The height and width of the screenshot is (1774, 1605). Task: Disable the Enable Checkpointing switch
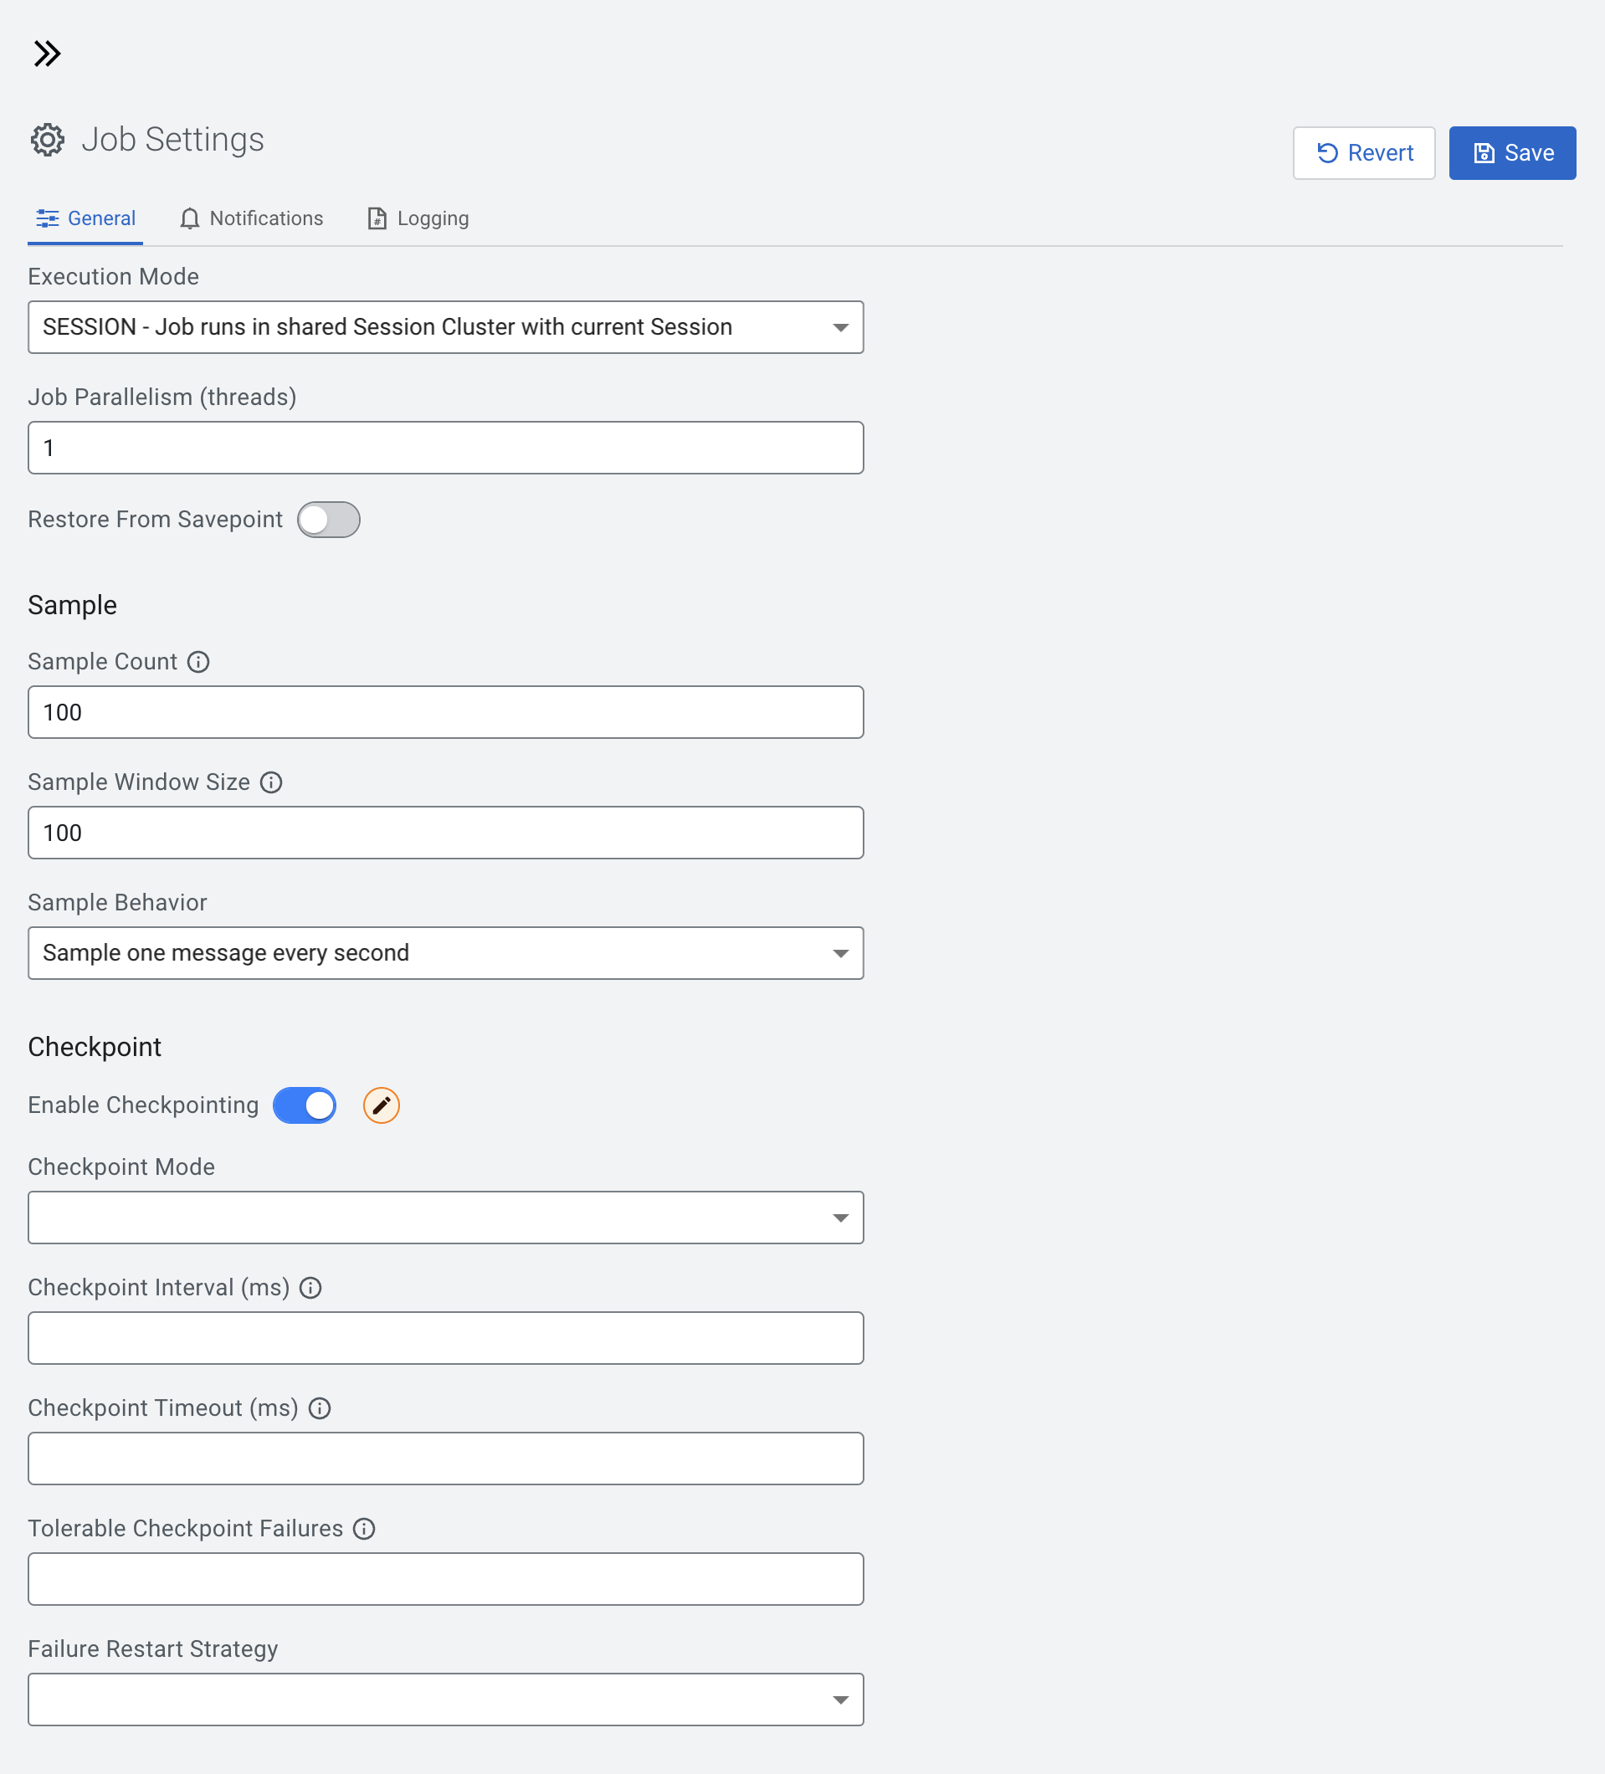[x=305, y=1105]
